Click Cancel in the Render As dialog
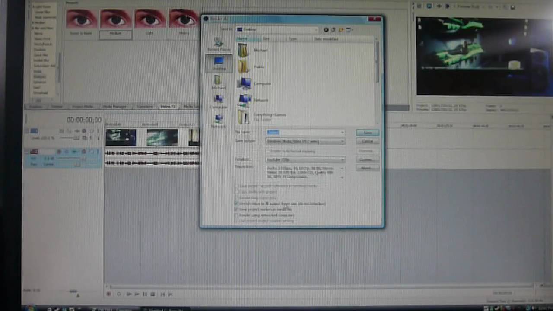 point(368,141)
